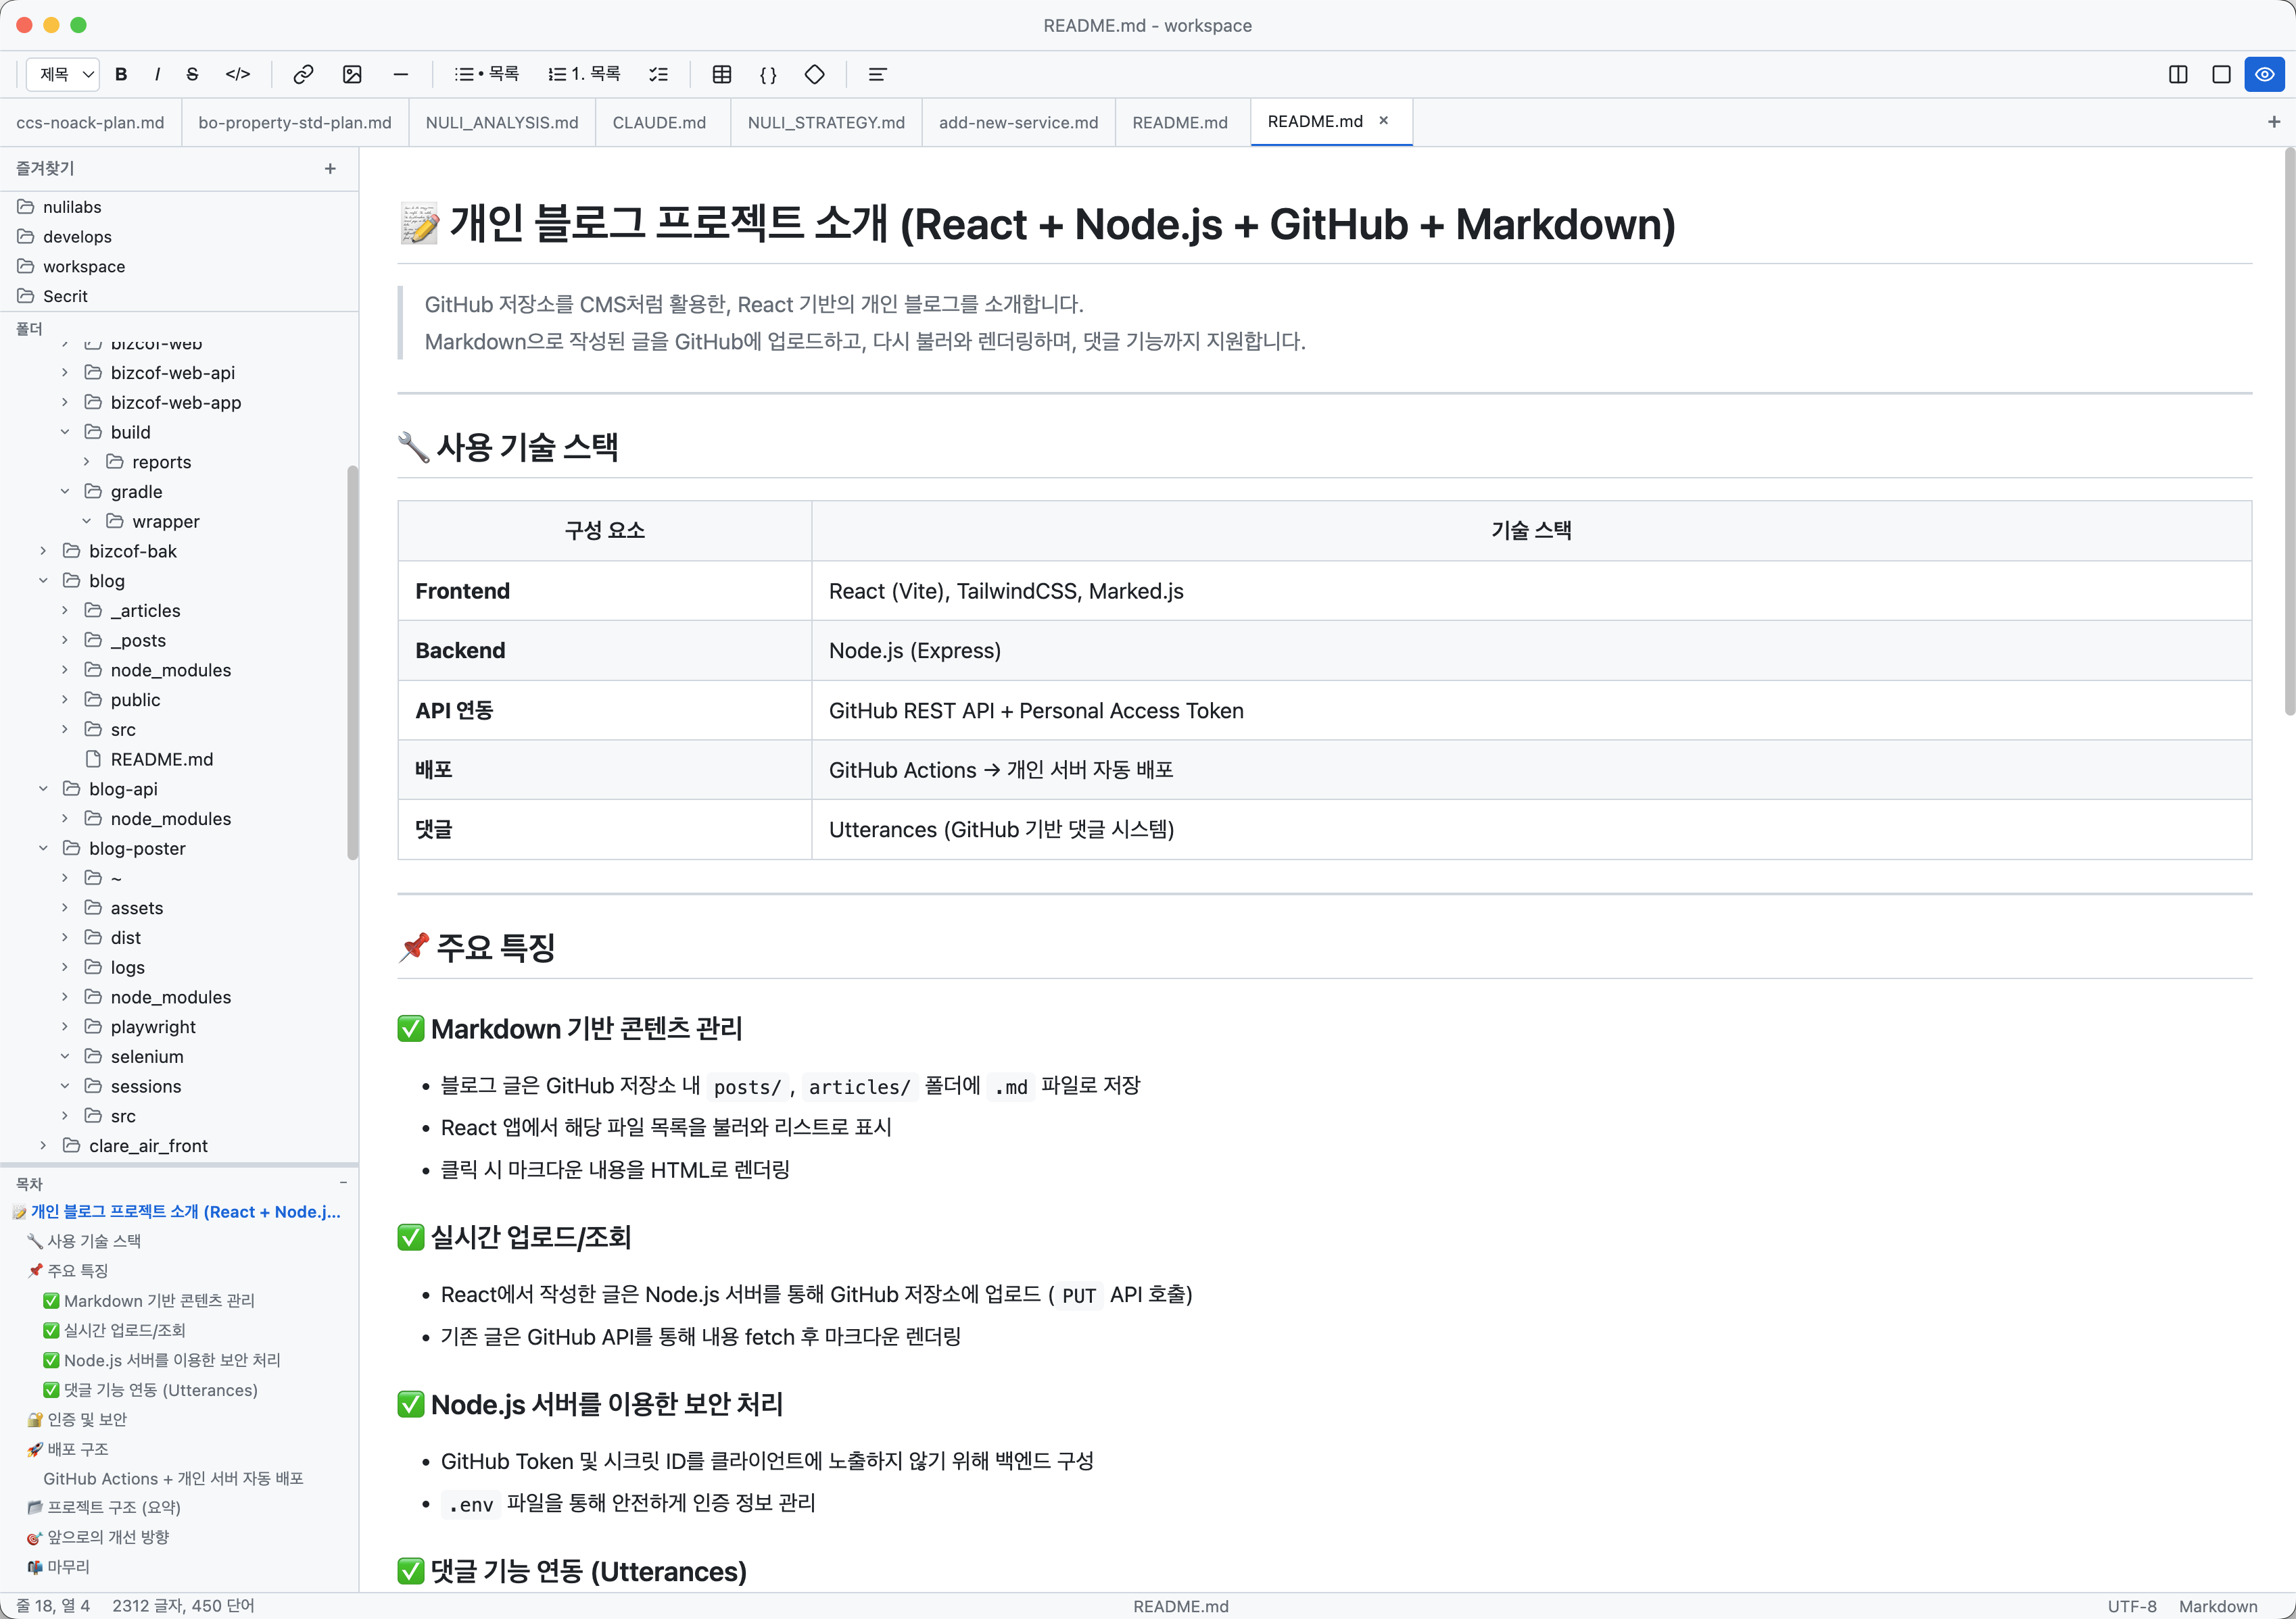The height and width of the screenshot is (1619, 2296).
Task: Apply italic formatting
Action: (x=157, y=74)
